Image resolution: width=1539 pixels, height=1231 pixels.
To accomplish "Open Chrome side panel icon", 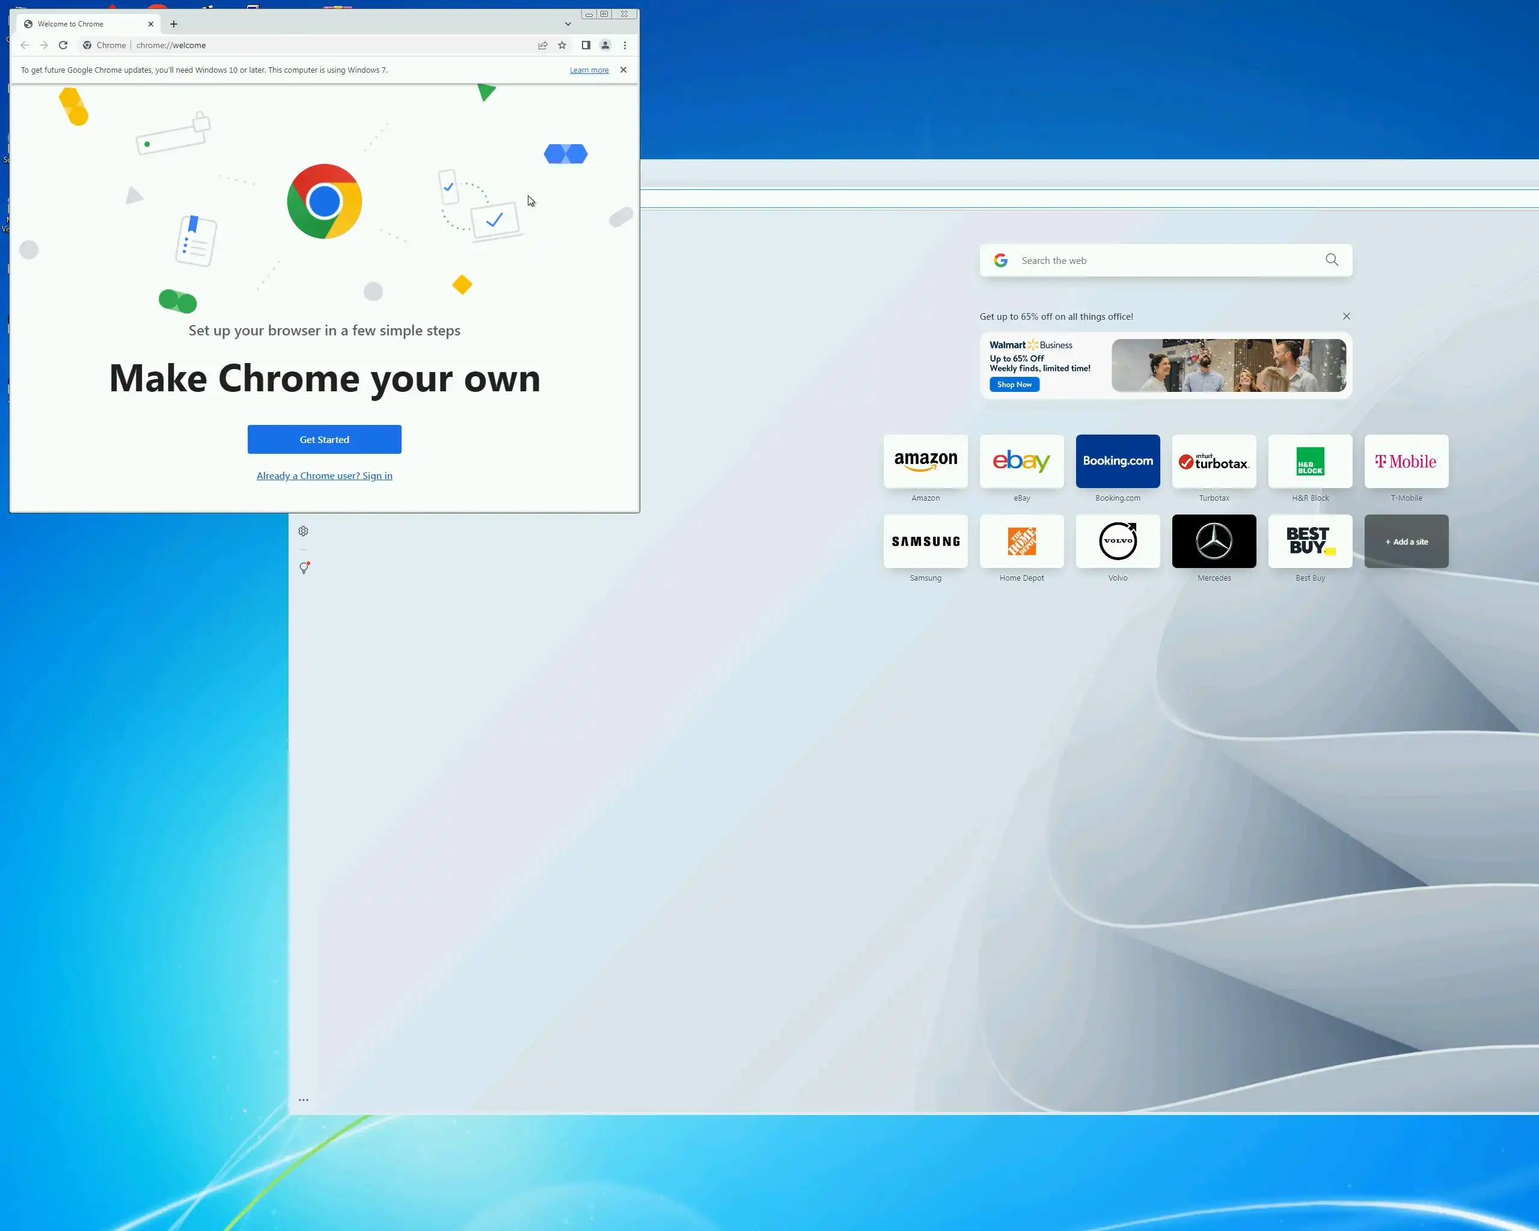I will point(586,45).
